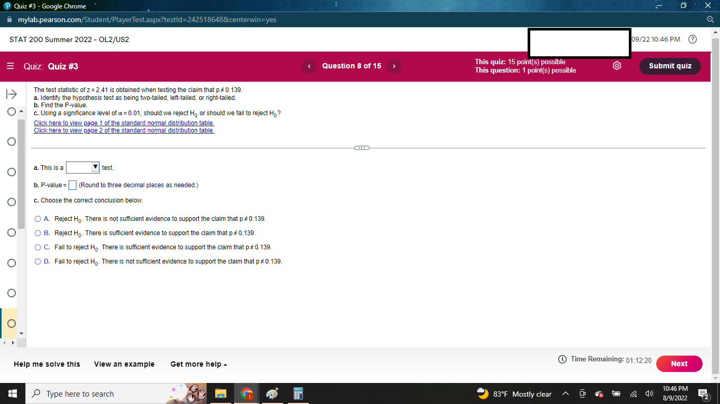Click the Chrome taskbar icon
Screen dimensions: 720x404
(246, 393)
